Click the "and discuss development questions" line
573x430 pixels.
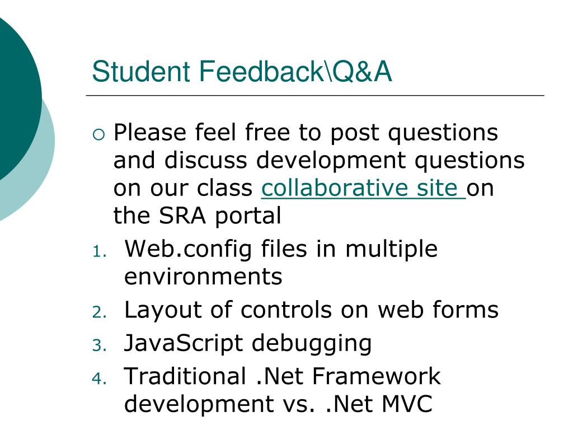tap(318, 160)
